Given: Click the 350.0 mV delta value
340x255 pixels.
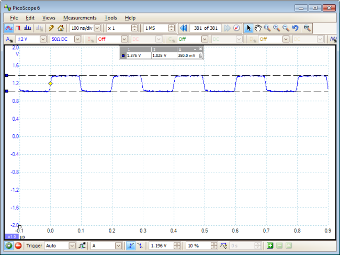Looking at the screenshot, I should coord(187,56).
